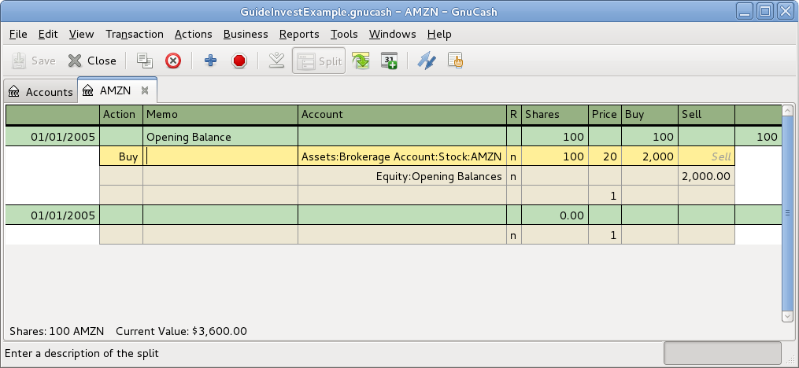The width and height of the screenshot is (799, 368).
Task: Click the Duplicate transaction icon
Action: pos(144,61)
